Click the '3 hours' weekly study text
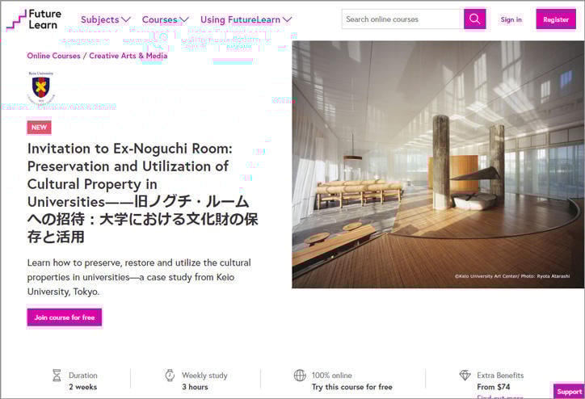 tap(195, 387)
